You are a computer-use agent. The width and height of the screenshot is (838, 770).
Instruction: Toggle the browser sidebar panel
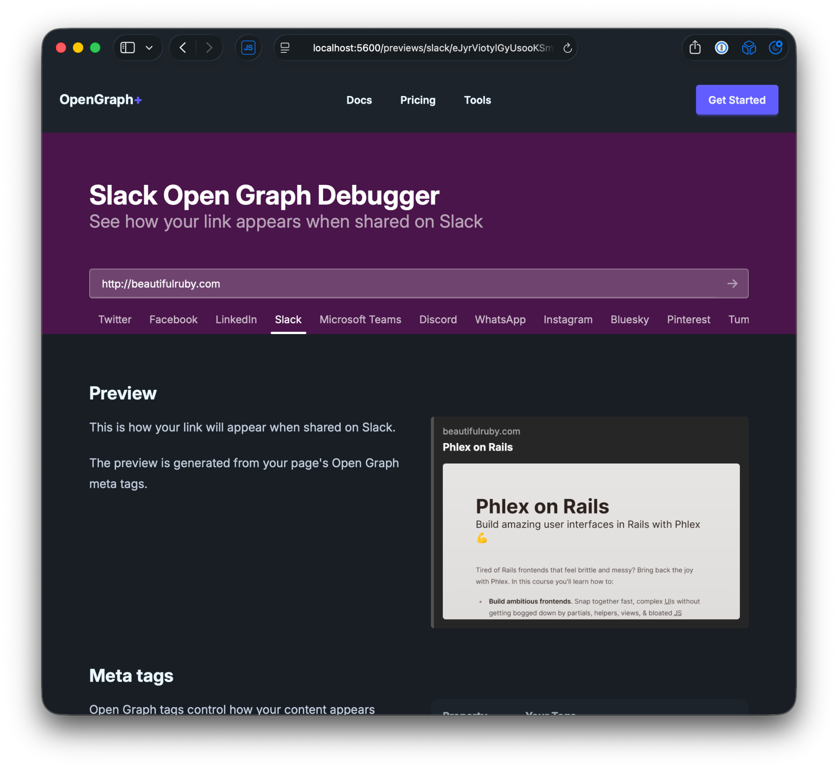(x=128, y=47)
